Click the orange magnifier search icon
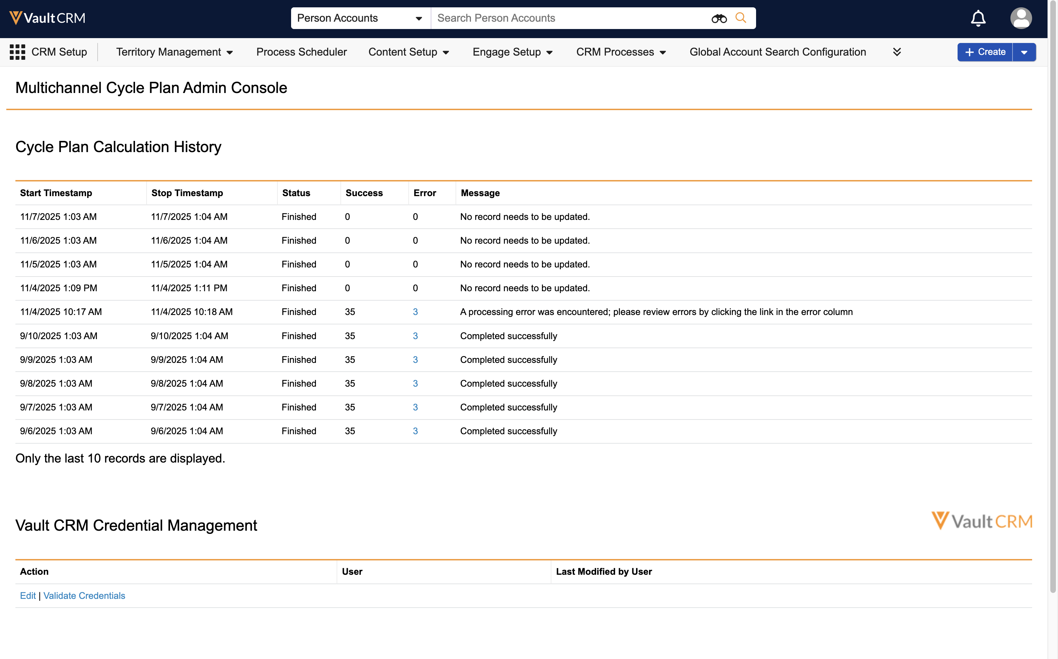1058x659 pixels. (x=741, y=18)
